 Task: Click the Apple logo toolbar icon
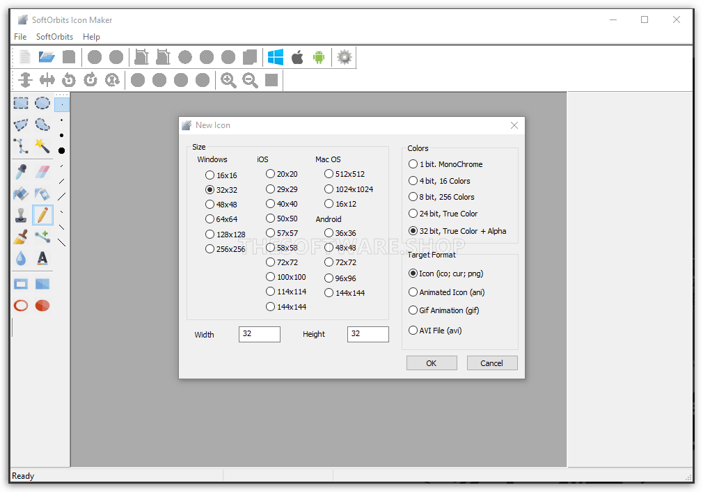[297, 57]
